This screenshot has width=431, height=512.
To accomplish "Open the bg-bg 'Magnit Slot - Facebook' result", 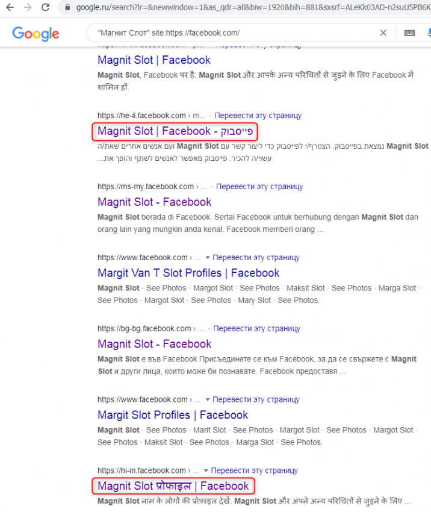I will (x=154, y=344).
